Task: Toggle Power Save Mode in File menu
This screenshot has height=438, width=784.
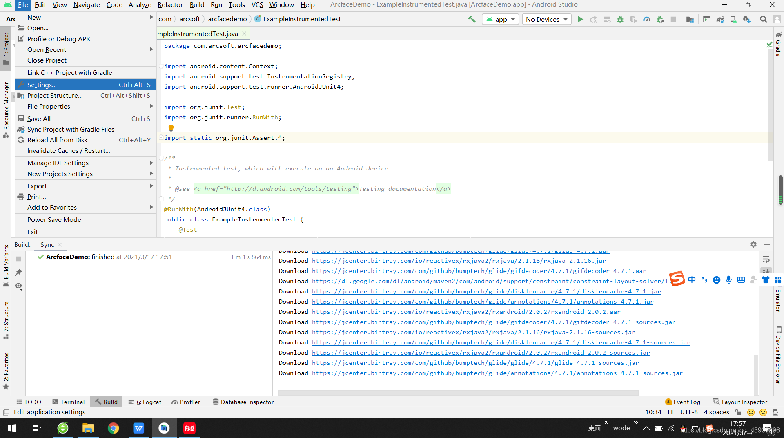Action: coord(86,219)
